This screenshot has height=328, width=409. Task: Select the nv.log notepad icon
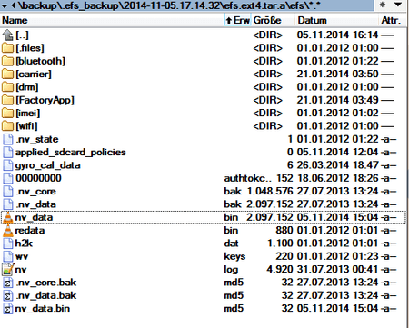[x=8, y=269]
